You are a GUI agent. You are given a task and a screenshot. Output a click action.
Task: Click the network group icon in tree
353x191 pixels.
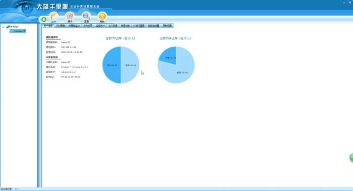coord(8,27)
